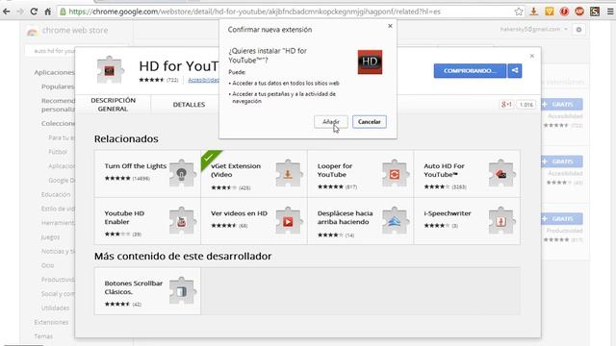Select Ocio category in sidebar

click(47, 265)
